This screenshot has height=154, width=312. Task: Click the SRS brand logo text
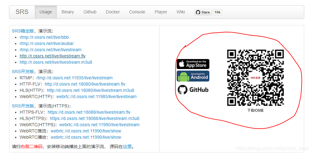22,12
